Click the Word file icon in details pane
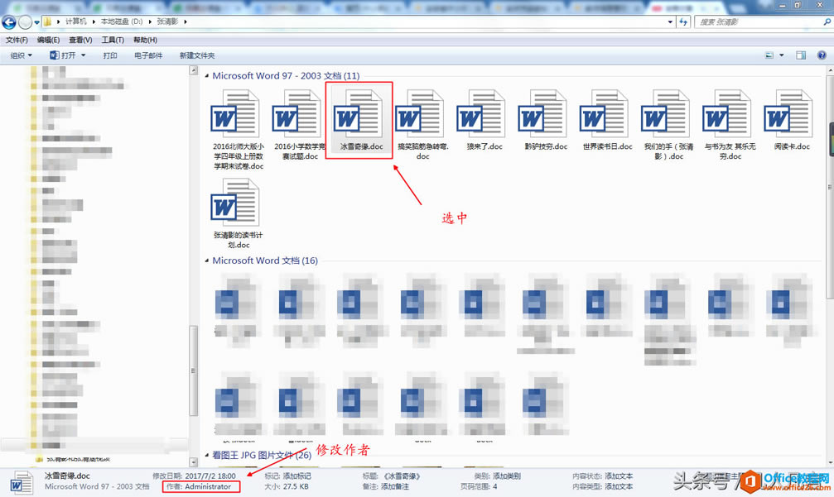Screen dimensions: 834x497 [x=22, y=482]
